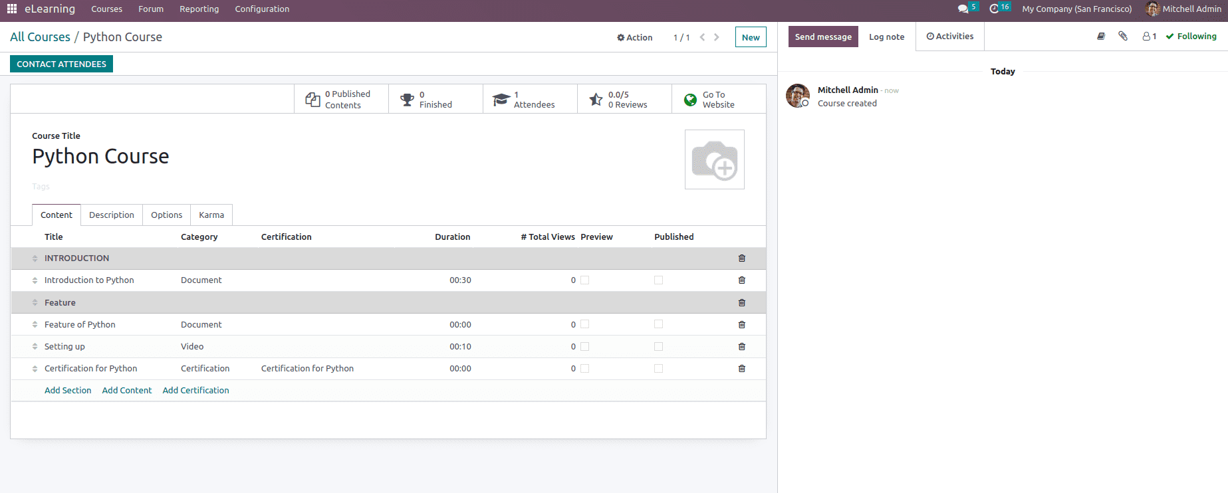Click Send message button
The width and height of the screenshot is (1228, 493).
(x=823, y=37)
